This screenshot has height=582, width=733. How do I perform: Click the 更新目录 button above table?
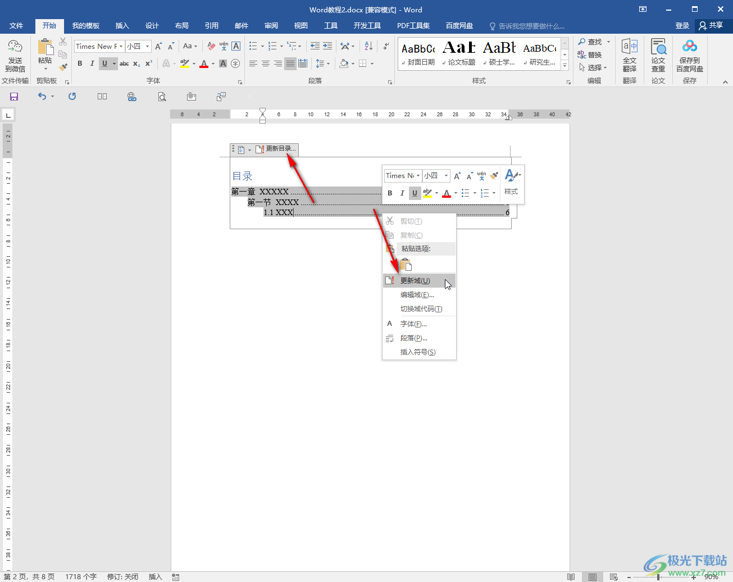tap(276, 149)
